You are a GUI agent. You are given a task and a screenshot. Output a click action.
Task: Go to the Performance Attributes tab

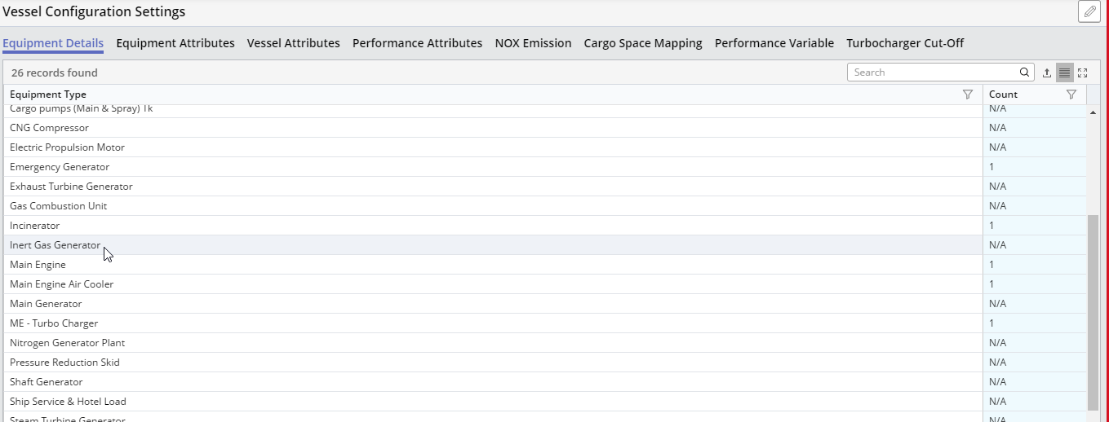[417, 43]
